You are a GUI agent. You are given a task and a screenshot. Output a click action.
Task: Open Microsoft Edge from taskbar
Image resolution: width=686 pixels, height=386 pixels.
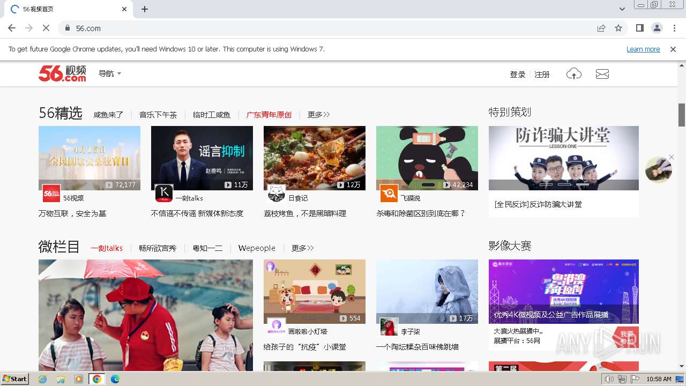pos(115,379)
